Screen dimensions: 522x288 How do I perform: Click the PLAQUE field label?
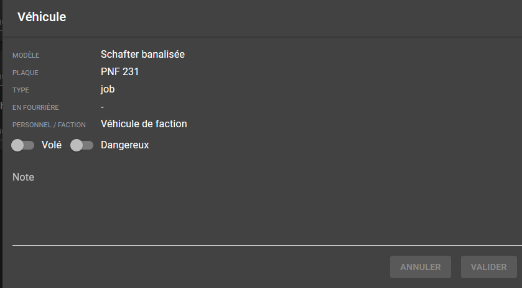click(x=26, y=73)
